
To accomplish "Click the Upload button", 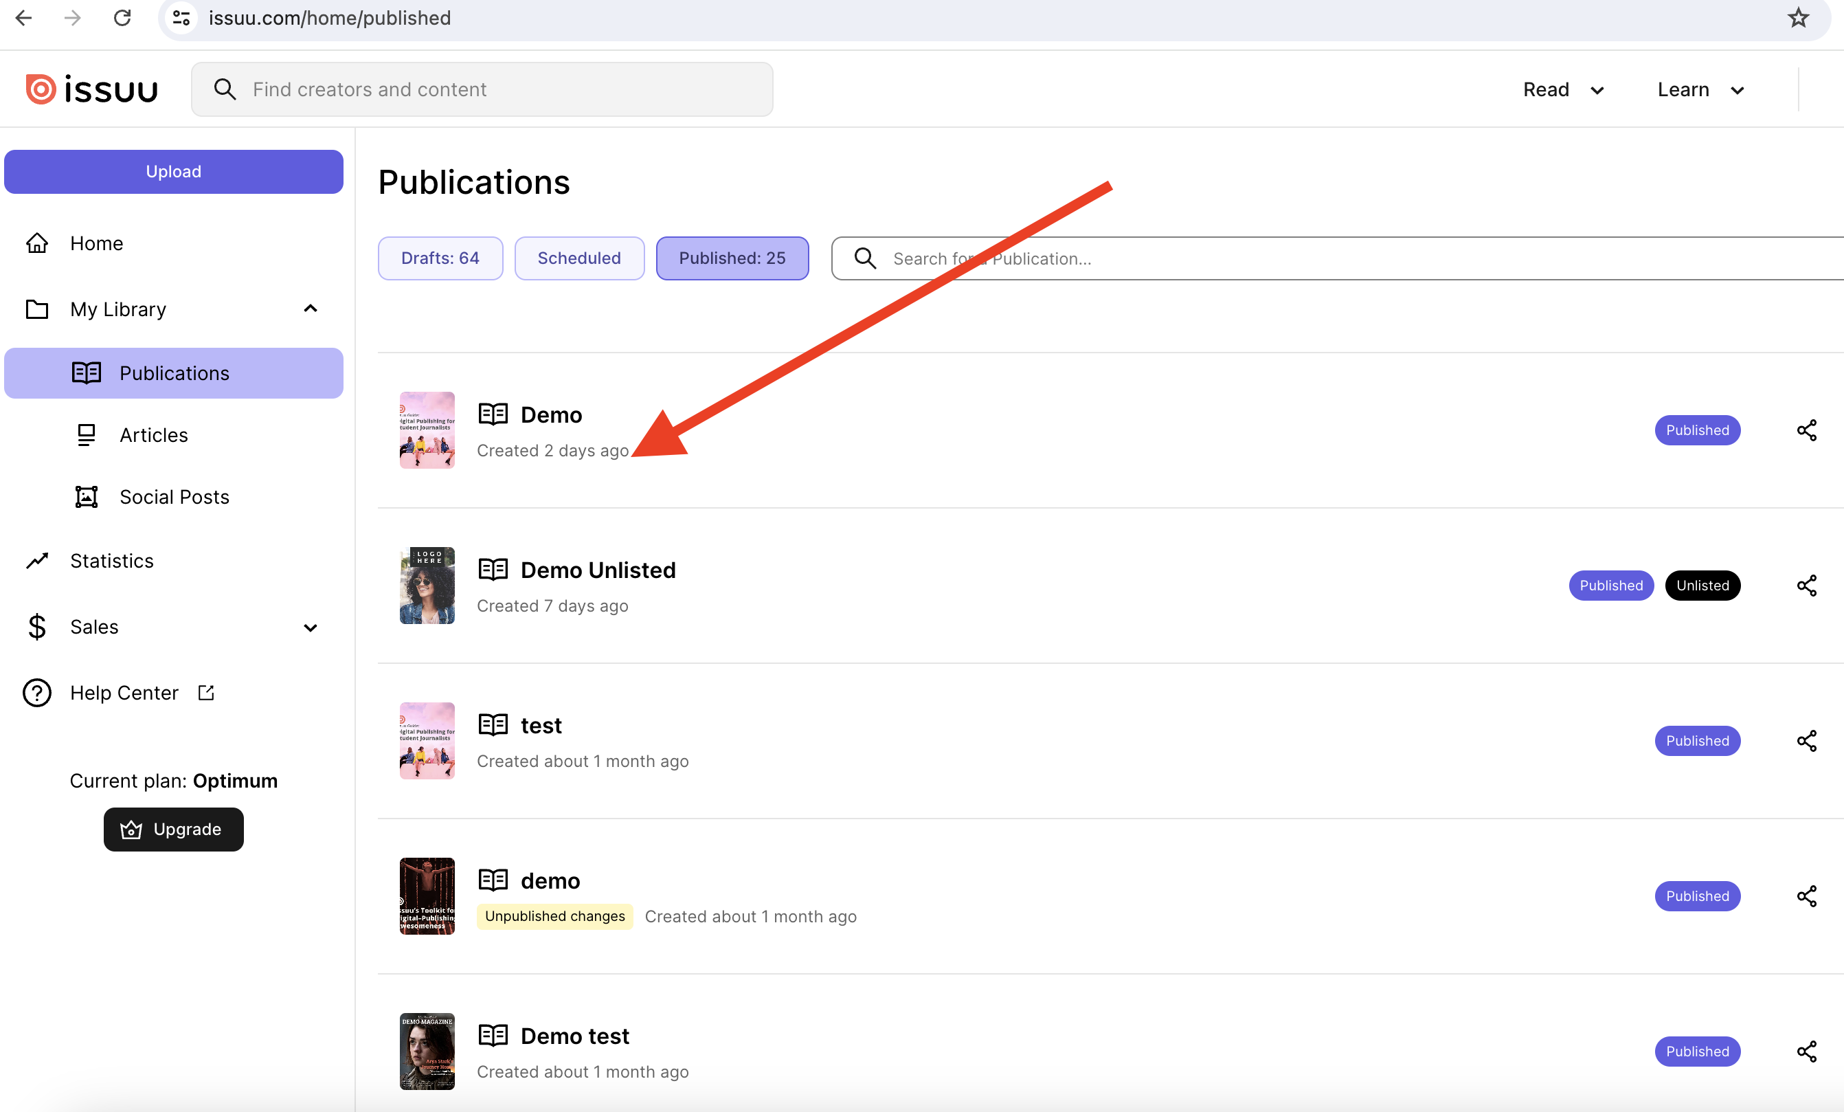I will [x=173, y=172].
